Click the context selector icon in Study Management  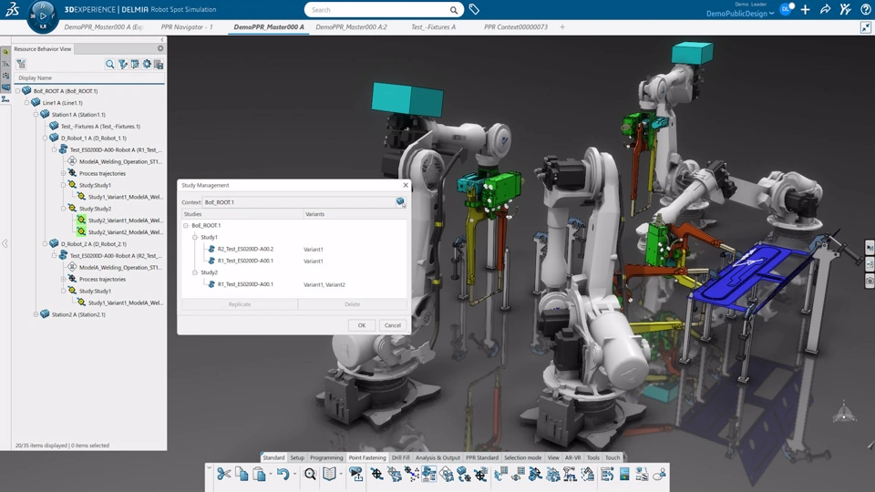click(x=400, y=202)
